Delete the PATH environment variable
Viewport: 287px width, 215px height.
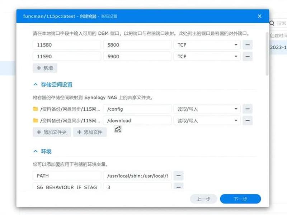(178, 176)
